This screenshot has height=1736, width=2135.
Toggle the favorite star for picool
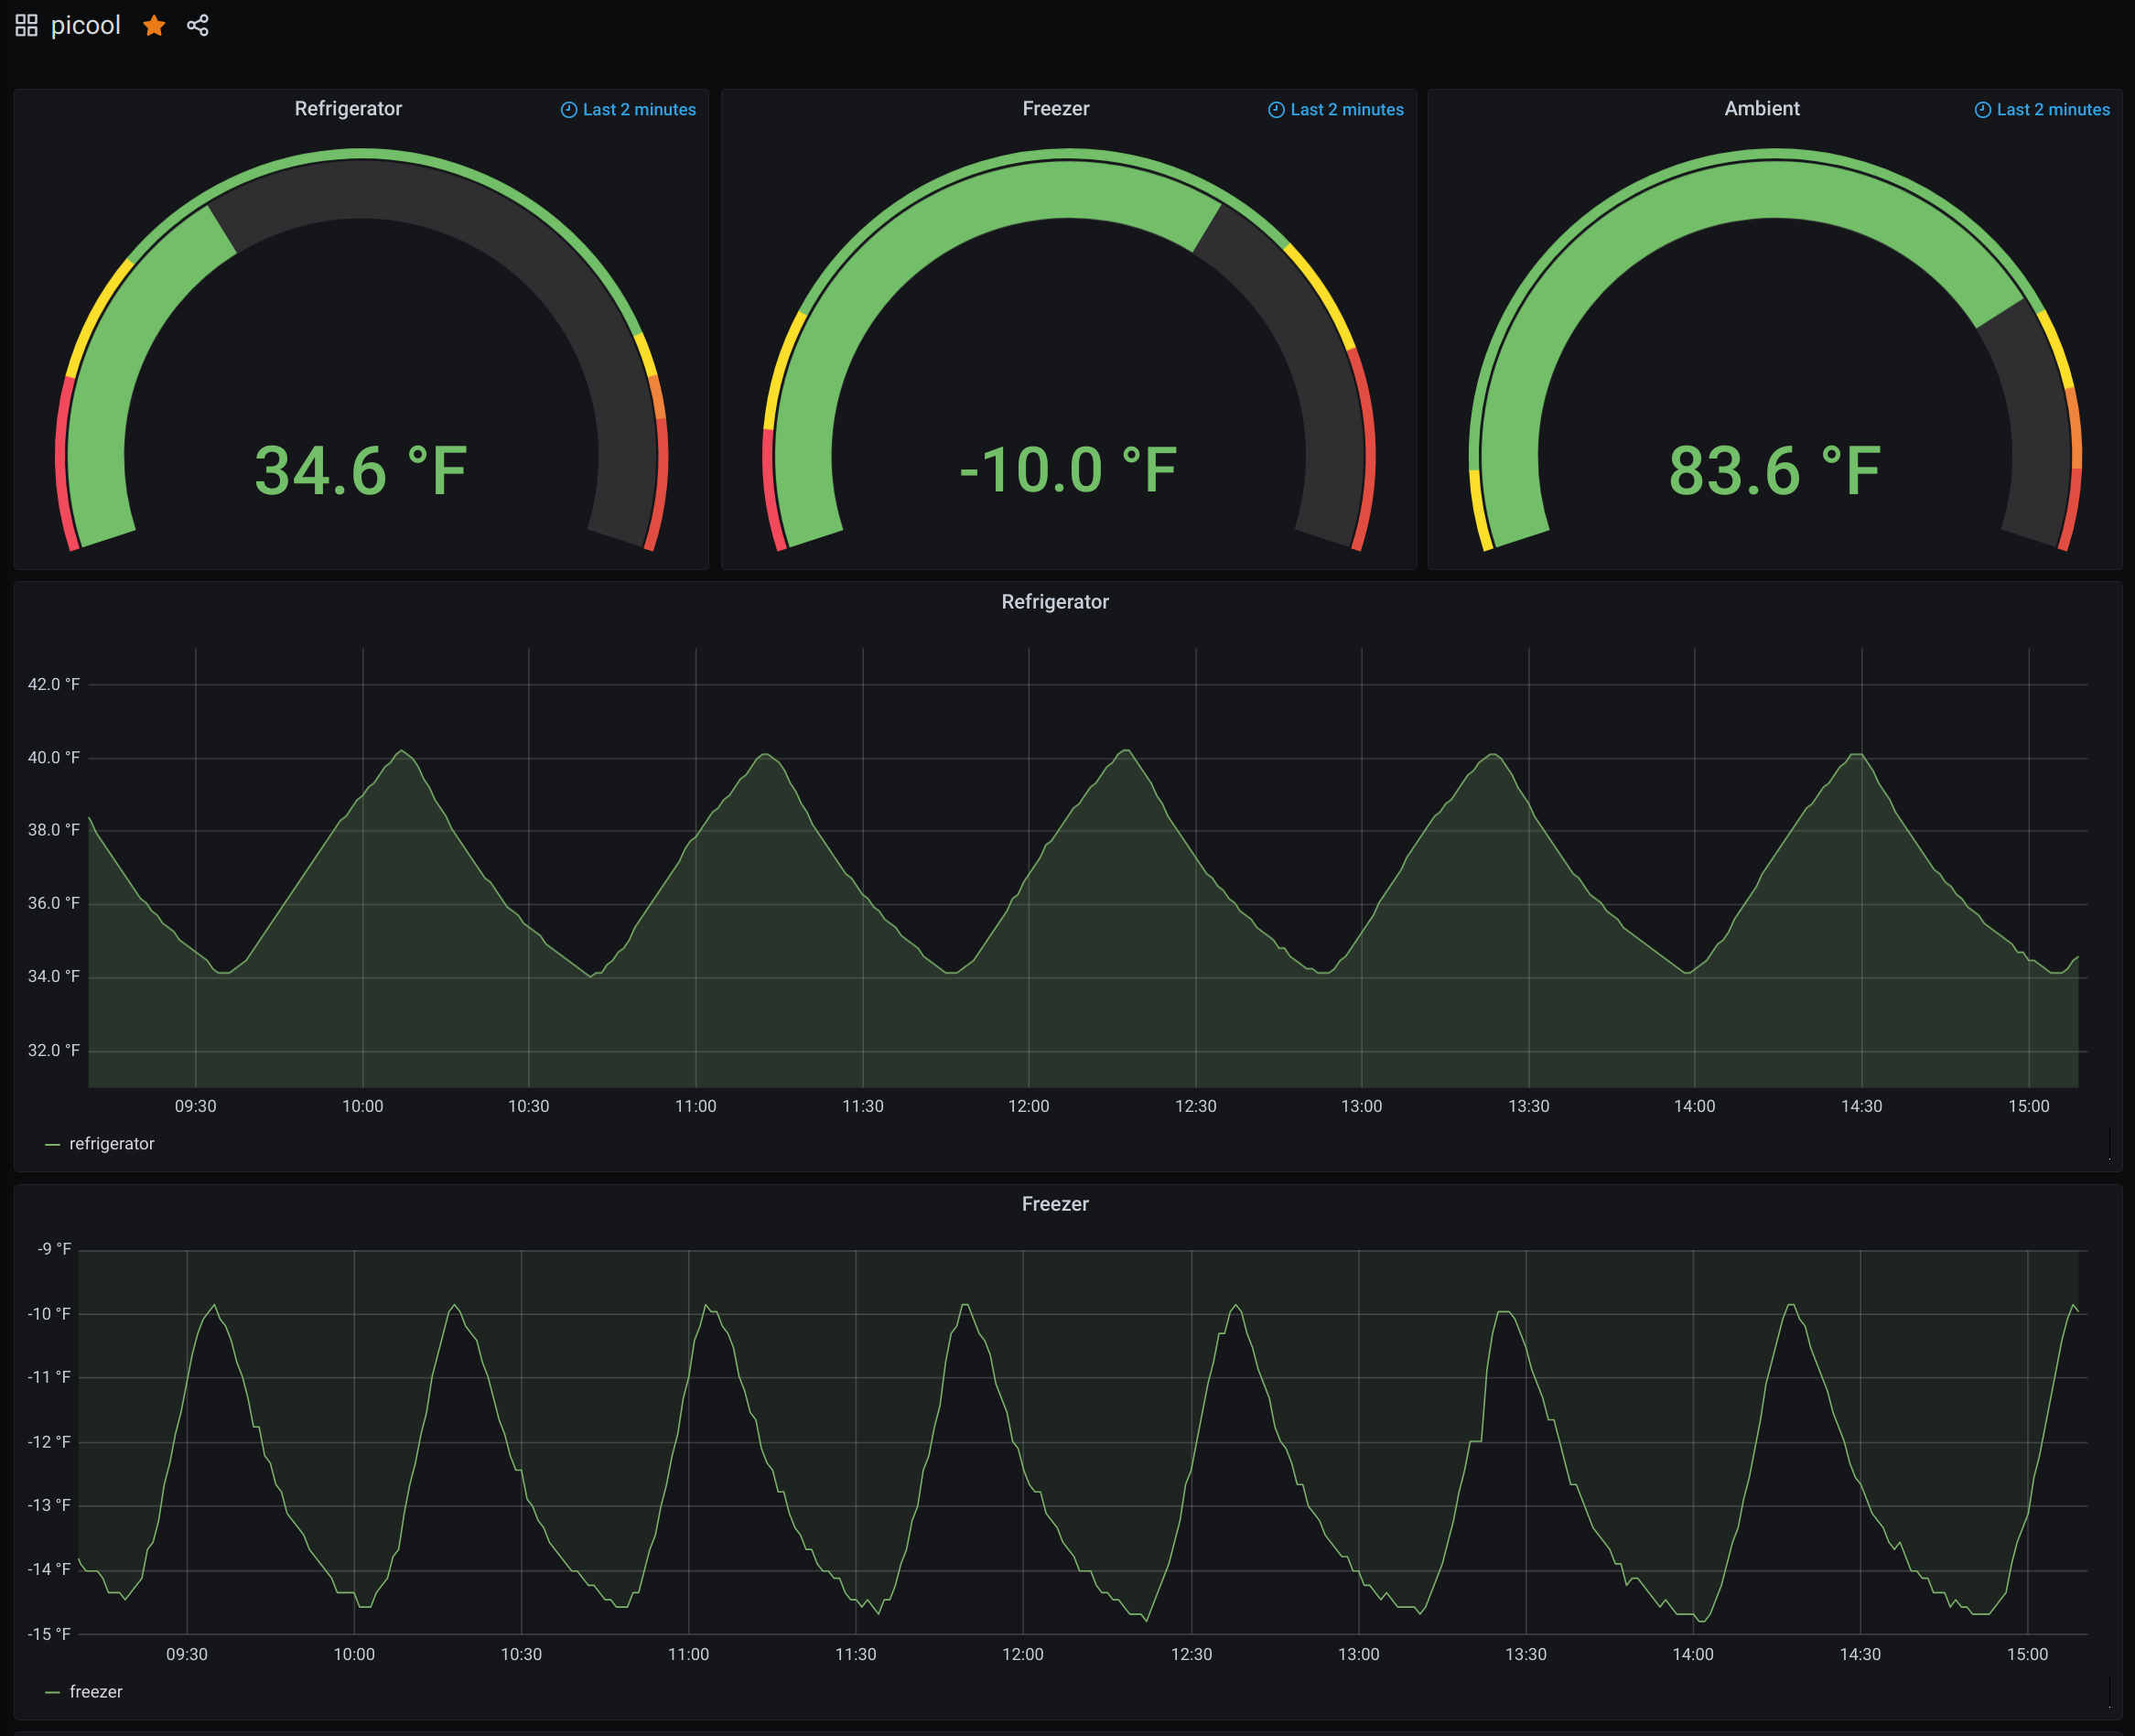click(x=154, y=26)
